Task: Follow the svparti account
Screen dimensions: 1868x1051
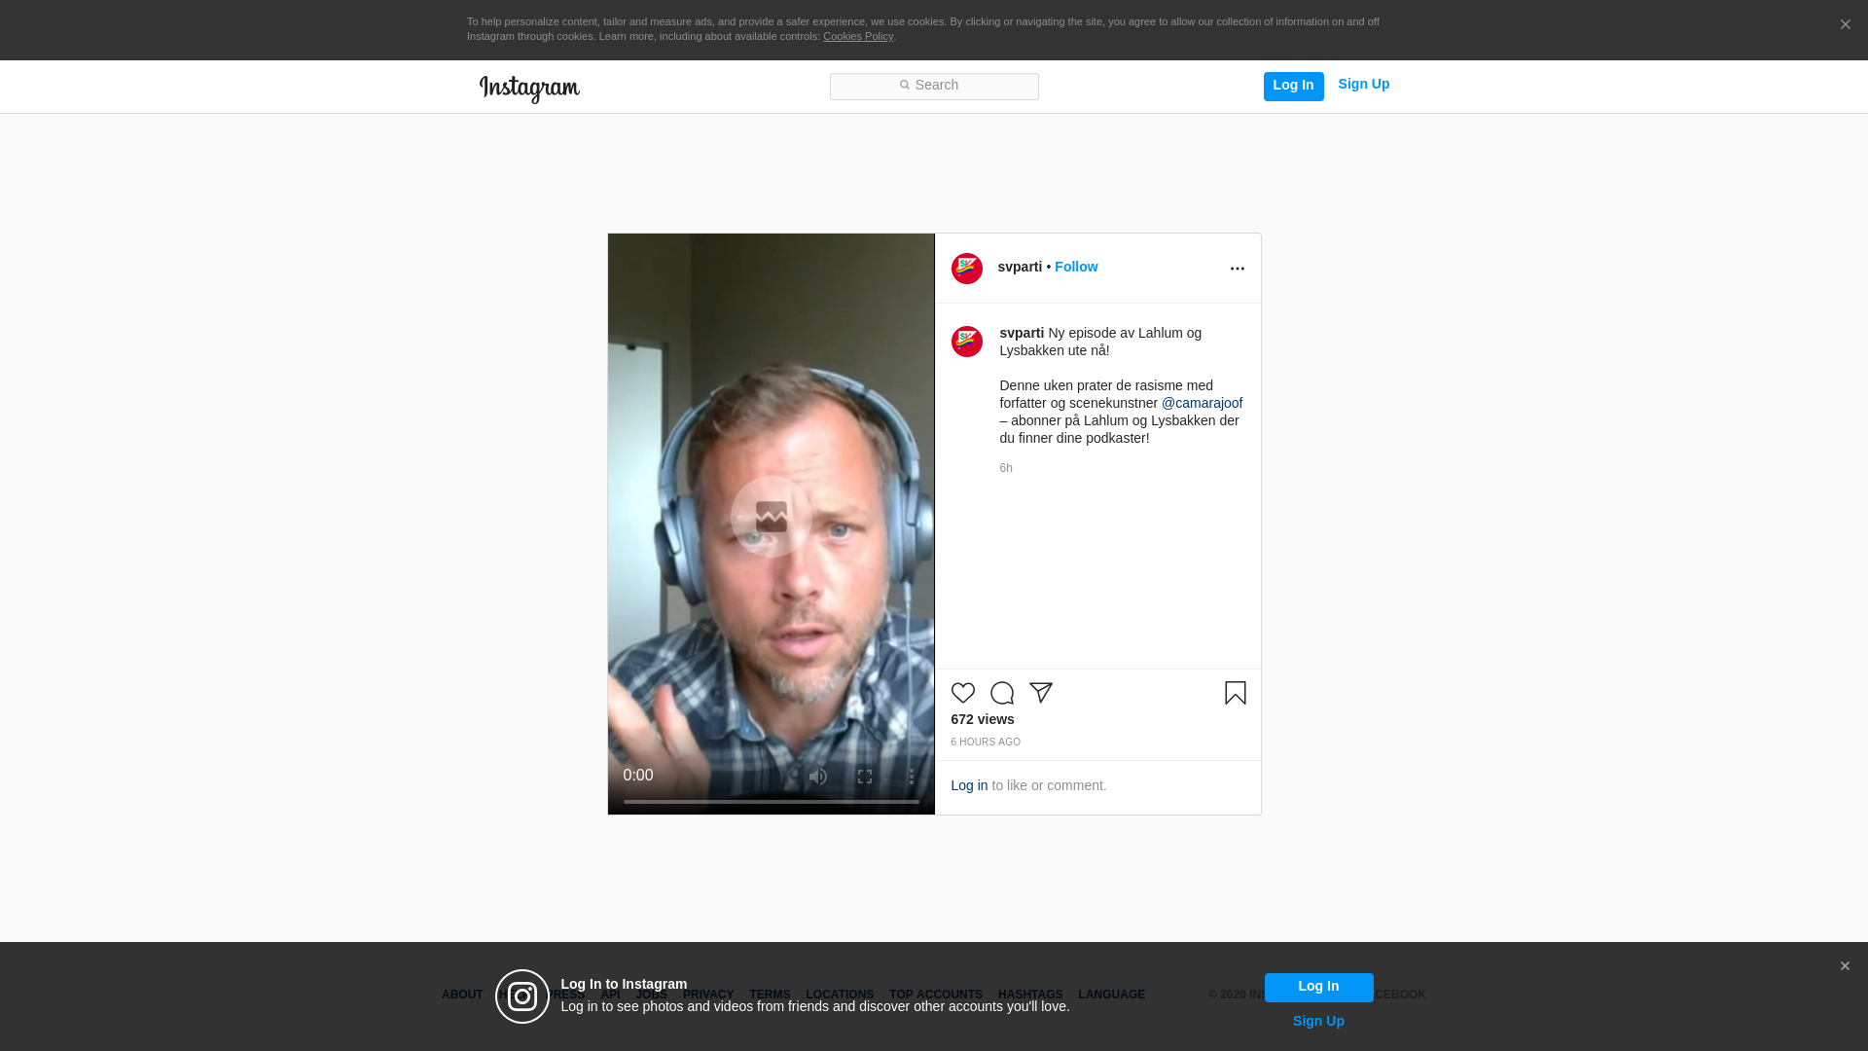Action: point(1076,267)
